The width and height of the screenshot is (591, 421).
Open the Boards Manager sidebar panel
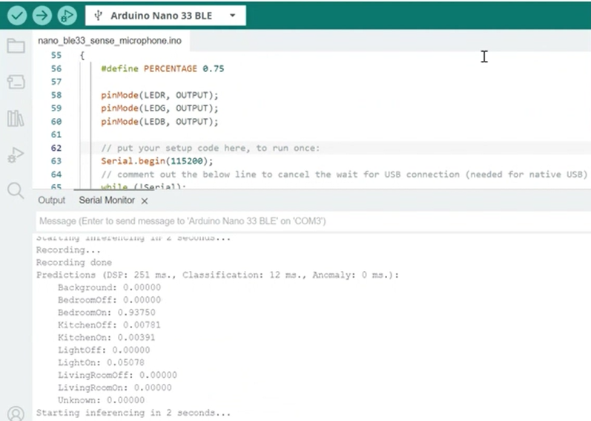[x=16, y=82]
